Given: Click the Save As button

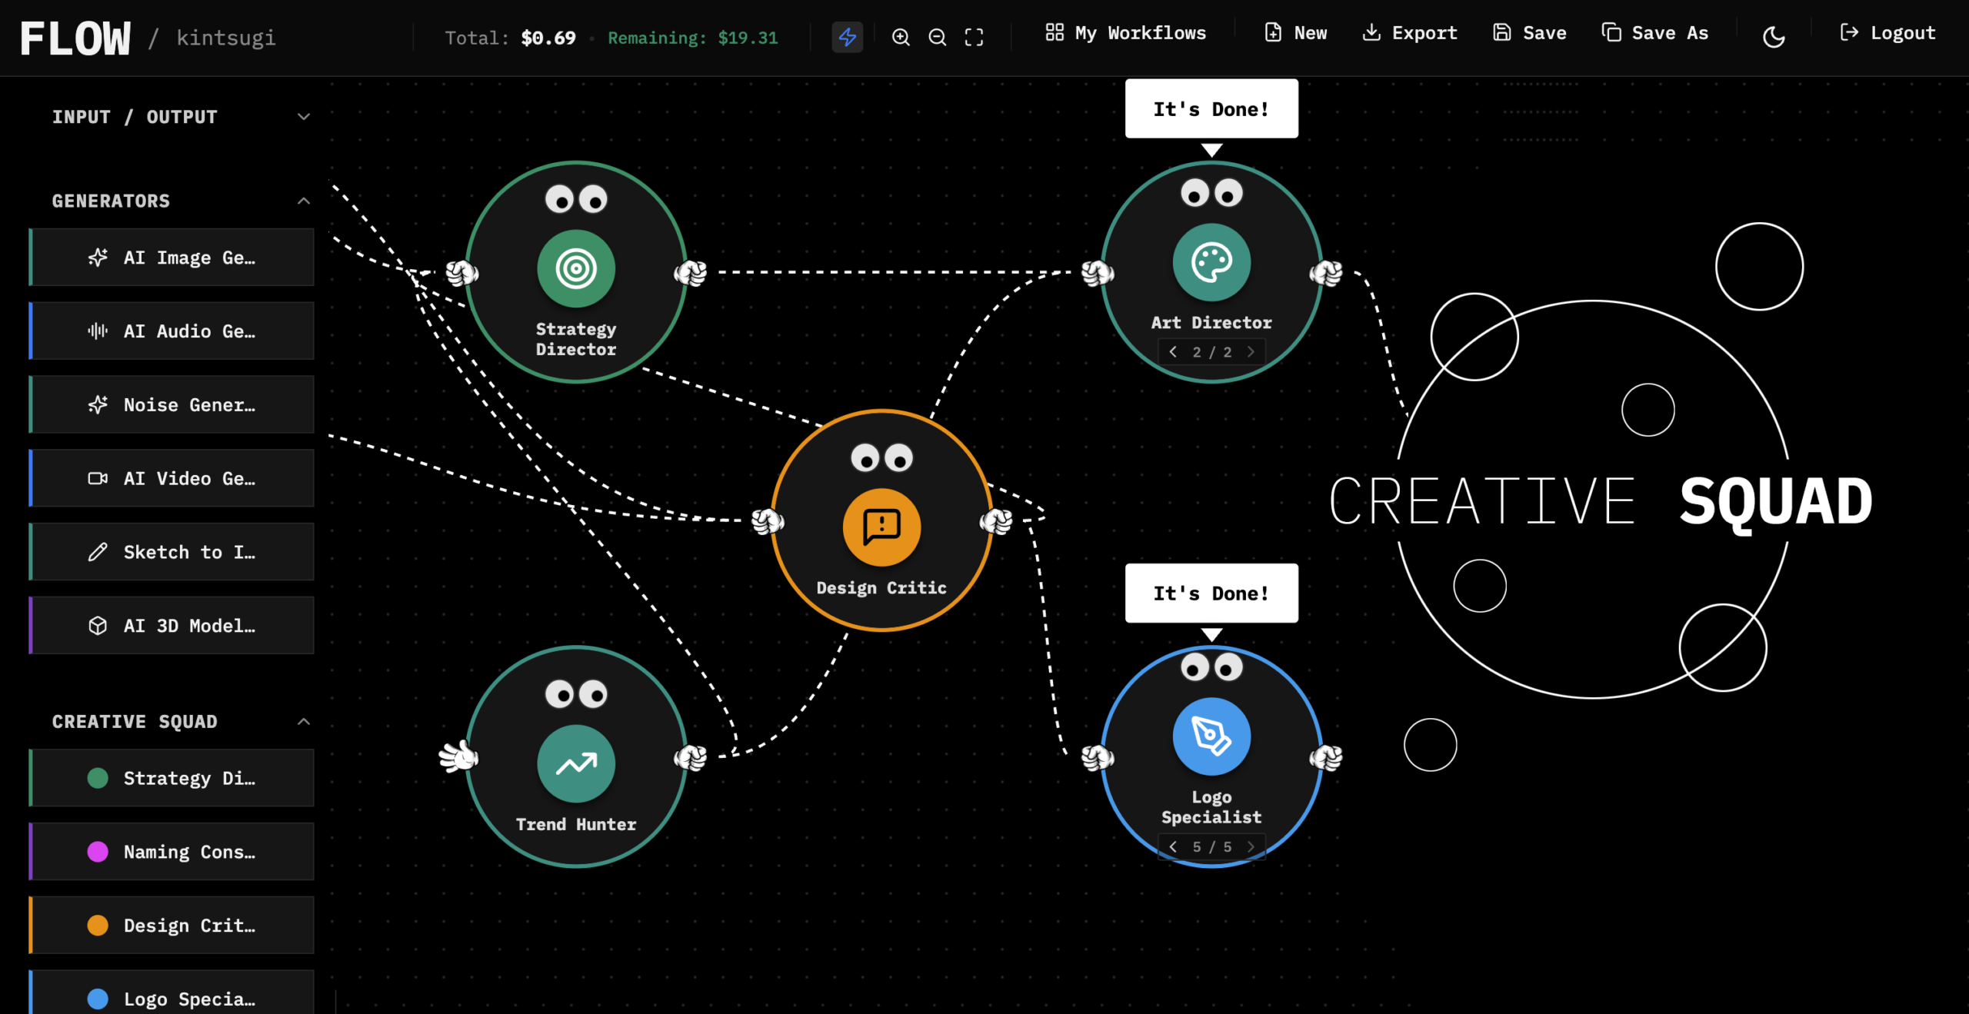Looking at the screenshot, I should [1654, 33].
